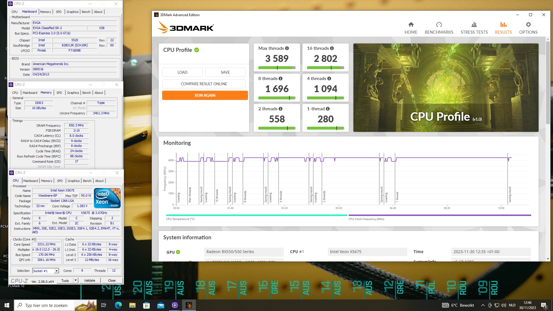
Task: Click the CPU Profile preview thumbnail
Action: click(446, 88)
